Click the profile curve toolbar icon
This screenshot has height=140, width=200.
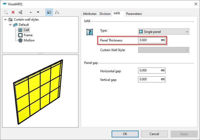[x=57, y=12]
